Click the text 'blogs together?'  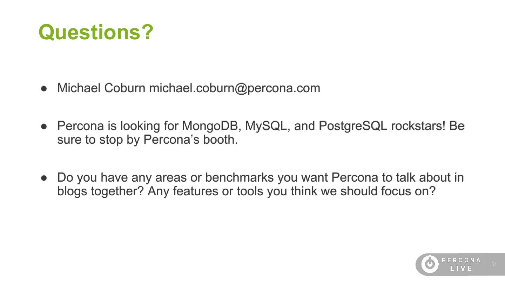pos(101,191)
